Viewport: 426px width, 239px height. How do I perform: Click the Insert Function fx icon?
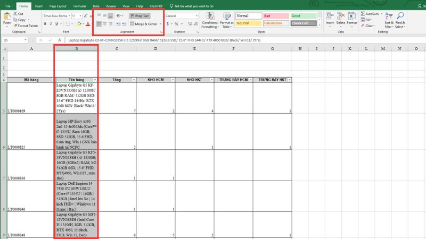point(60,40)
